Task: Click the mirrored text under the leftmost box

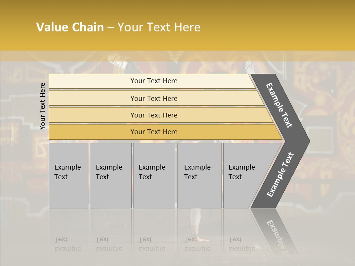Action: pos(68,244)
